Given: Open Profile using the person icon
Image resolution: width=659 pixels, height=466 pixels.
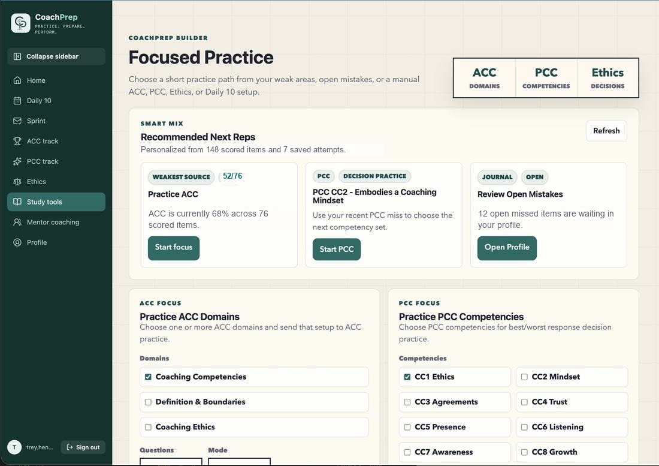Looking at the screenshot, I should pos(17,242).
